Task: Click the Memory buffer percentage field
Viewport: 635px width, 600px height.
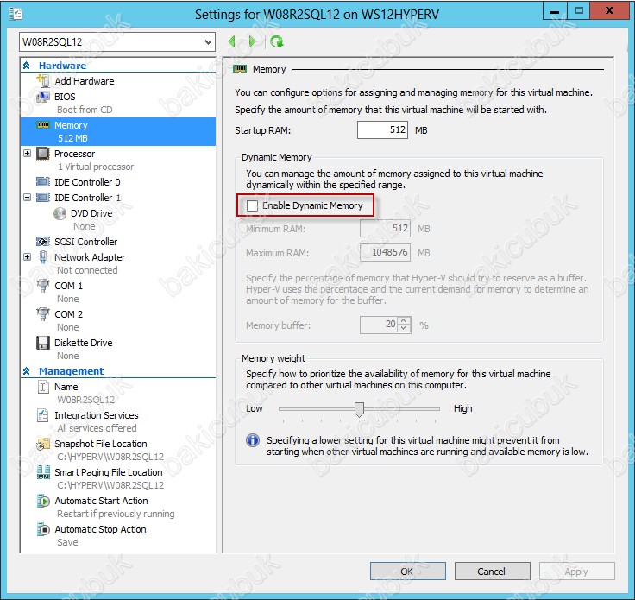Action: tap(379, 325)
